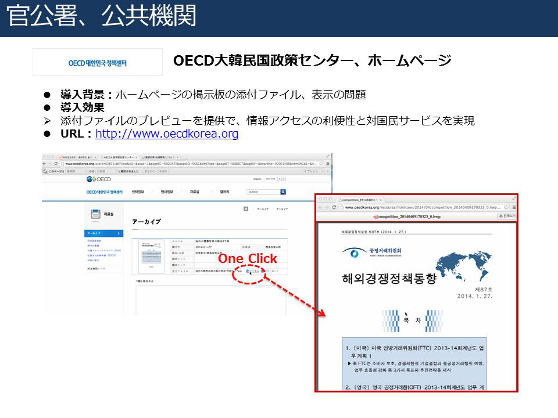Click the home icon in the breadcrumb trail
The width and height of the screenshot is (558, 418).
(245, 208)
